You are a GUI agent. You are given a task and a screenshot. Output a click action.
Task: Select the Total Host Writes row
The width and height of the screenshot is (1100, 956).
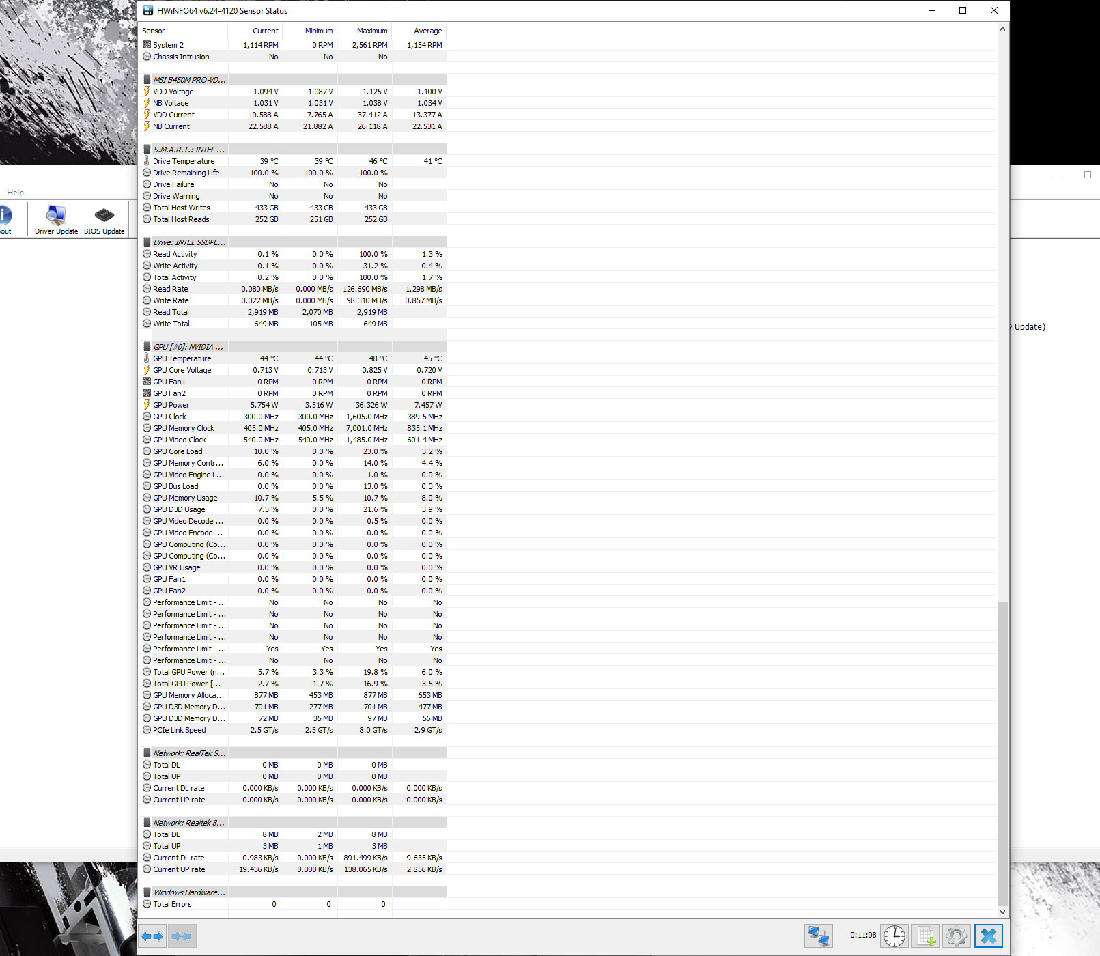(x=294, y=208)
